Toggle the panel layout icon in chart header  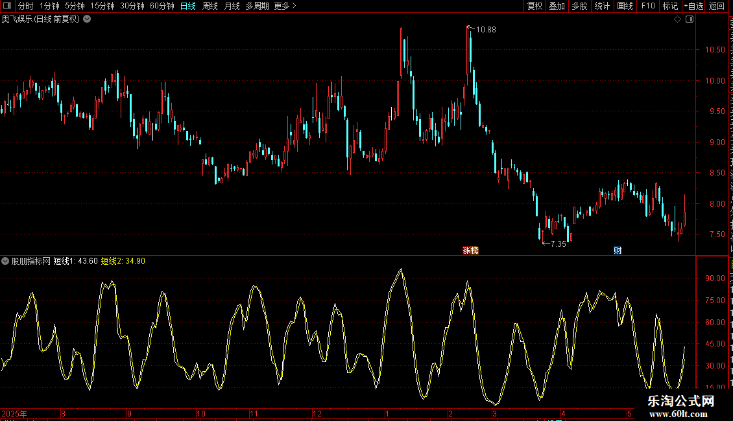pyautogui.click(x=690, y=19)
